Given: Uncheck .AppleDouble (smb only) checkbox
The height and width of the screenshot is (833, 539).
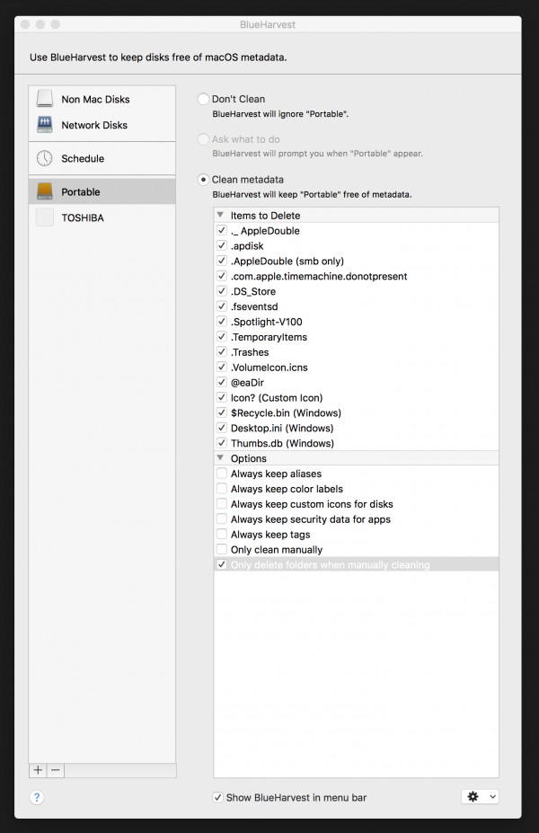Looking at the screenshot, I should (x=222, y=261).
